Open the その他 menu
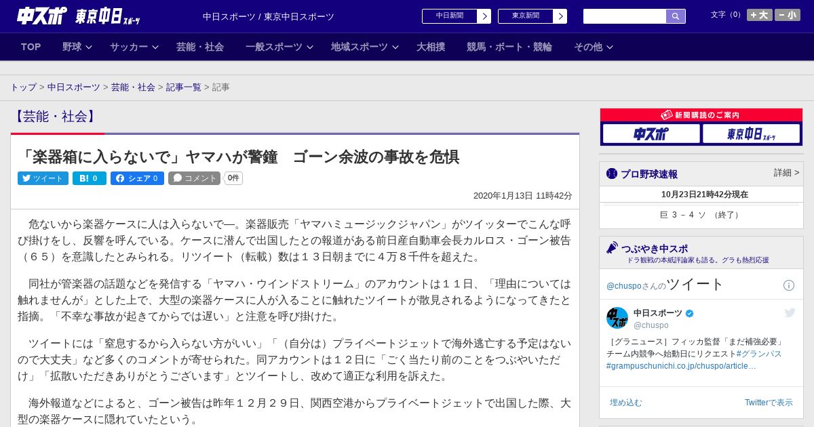Image resolution: width=814 pixels, height=427 pixels. click(x=588, y=47)
